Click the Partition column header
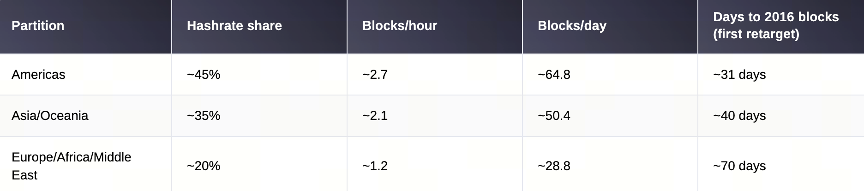 38,26
